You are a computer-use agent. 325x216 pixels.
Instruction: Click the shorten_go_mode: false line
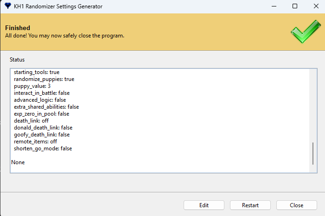pos(43,148)
